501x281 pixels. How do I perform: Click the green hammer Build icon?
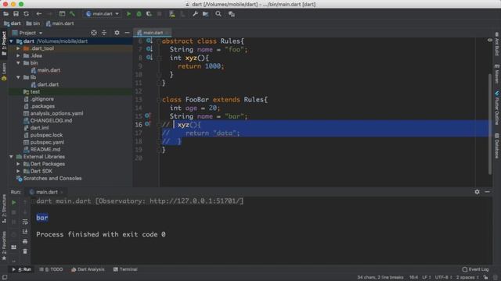click(72, 14)
